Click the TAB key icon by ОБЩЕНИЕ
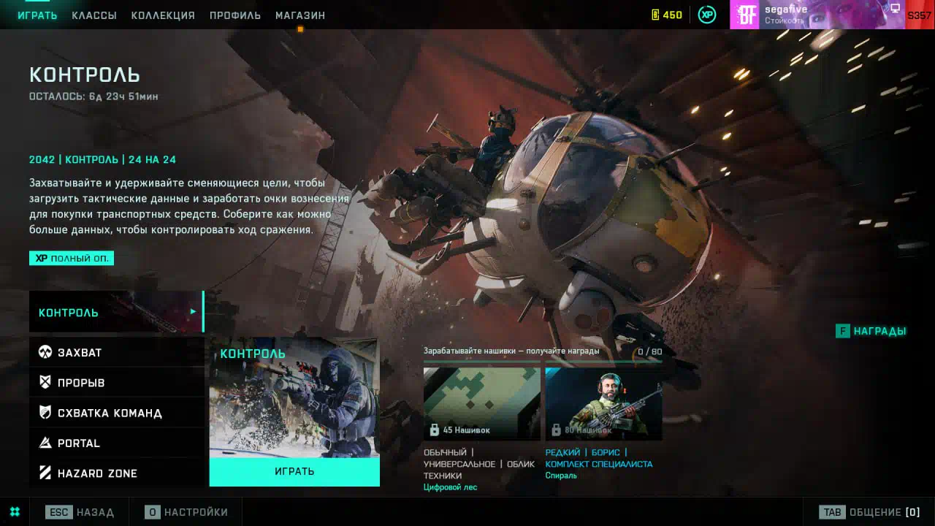The width and height of the screenshot is (935, 526). 832,512
